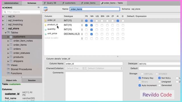Click the diamond icon of unit_price column
Screen dimensions: 182x102
coord(45,34)
